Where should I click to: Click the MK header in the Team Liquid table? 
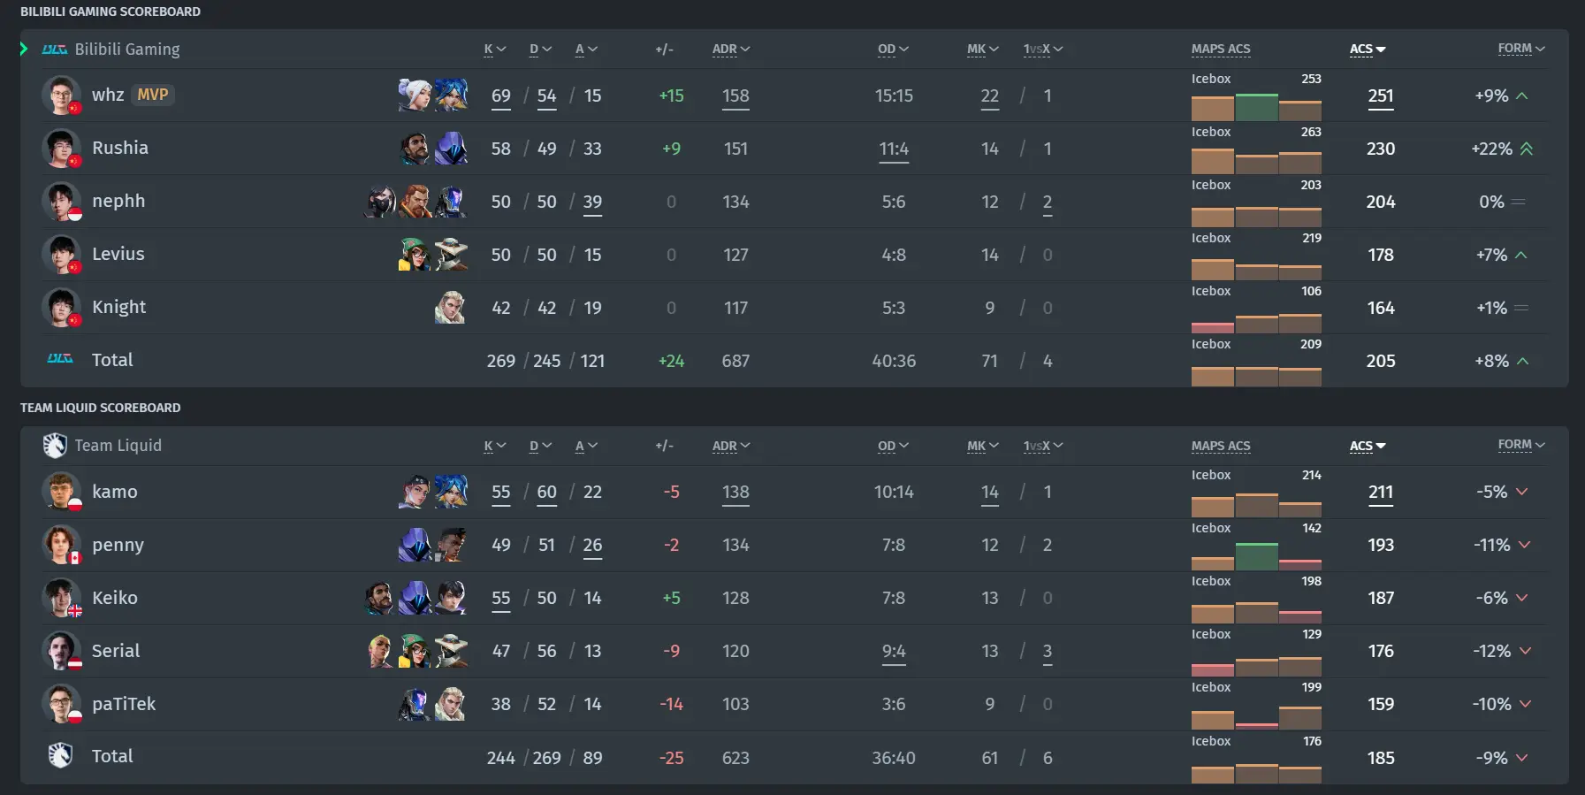coord(982,446)
